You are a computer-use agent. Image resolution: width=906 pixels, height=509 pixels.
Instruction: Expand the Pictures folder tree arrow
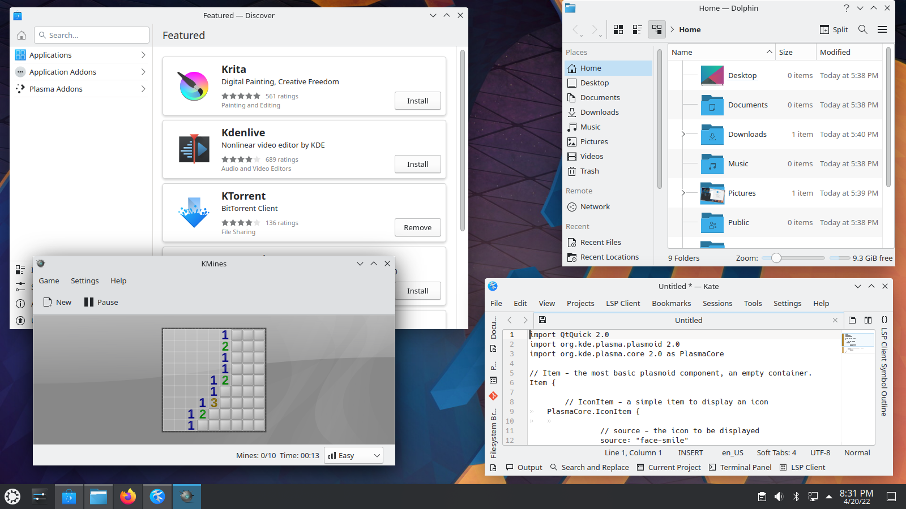[x=683, y=193]
